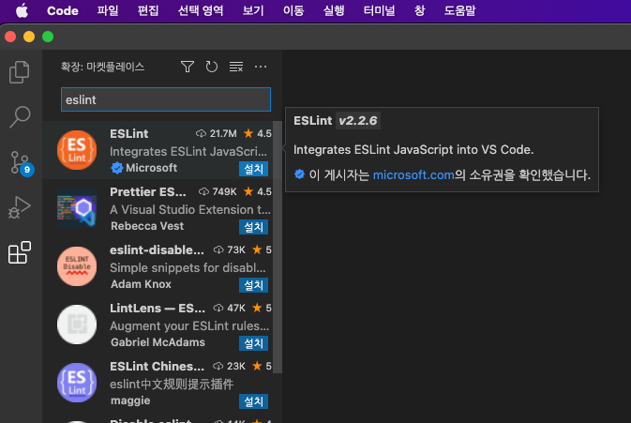This screenshot has width=631, height=423.
Task: Select the LintLens — ES... extension title
Action: coord(158,309)
